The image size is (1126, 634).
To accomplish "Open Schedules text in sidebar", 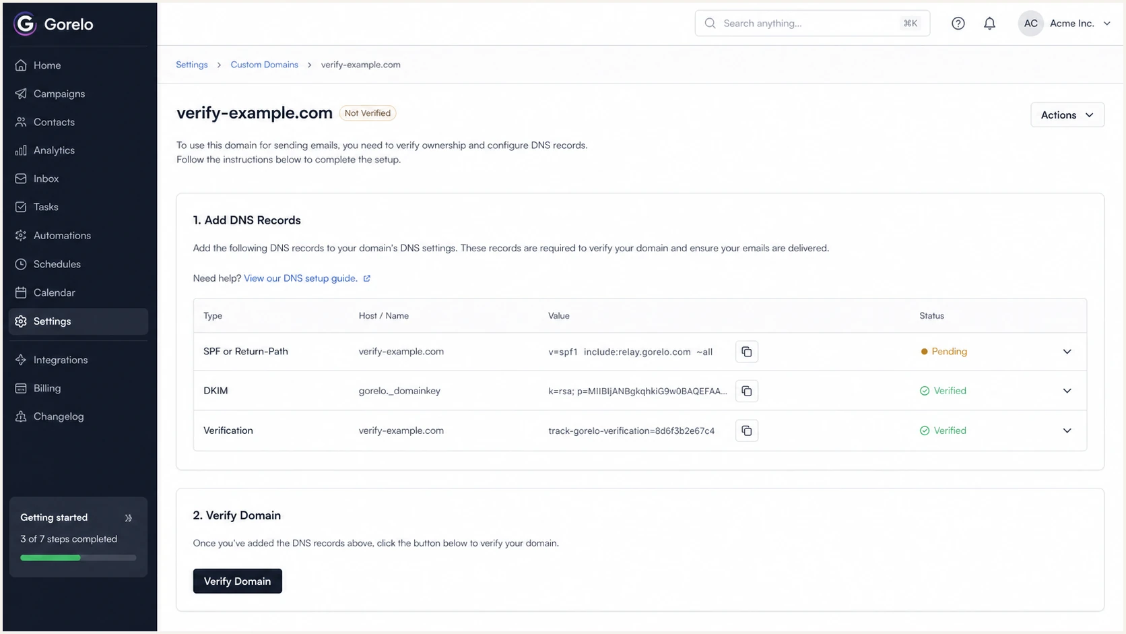I will (57, 264).
